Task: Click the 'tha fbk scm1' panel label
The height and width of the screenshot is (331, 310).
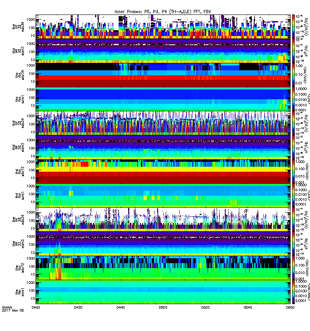Action: [19, 99]
